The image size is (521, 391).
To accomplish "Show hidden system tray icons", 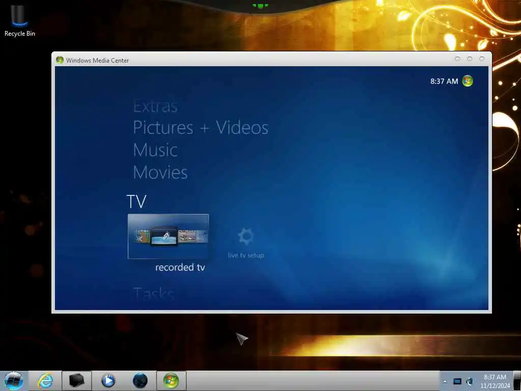I will (x=445, y=381).
